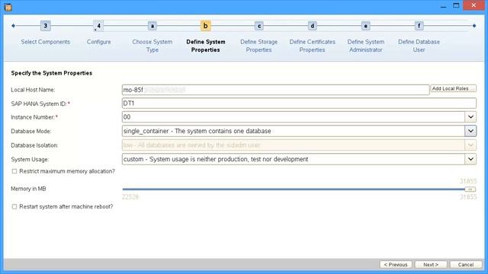Go to the Define Storage Properties step label
Screen dimensions: 488x274
click(x=259, y=46)
